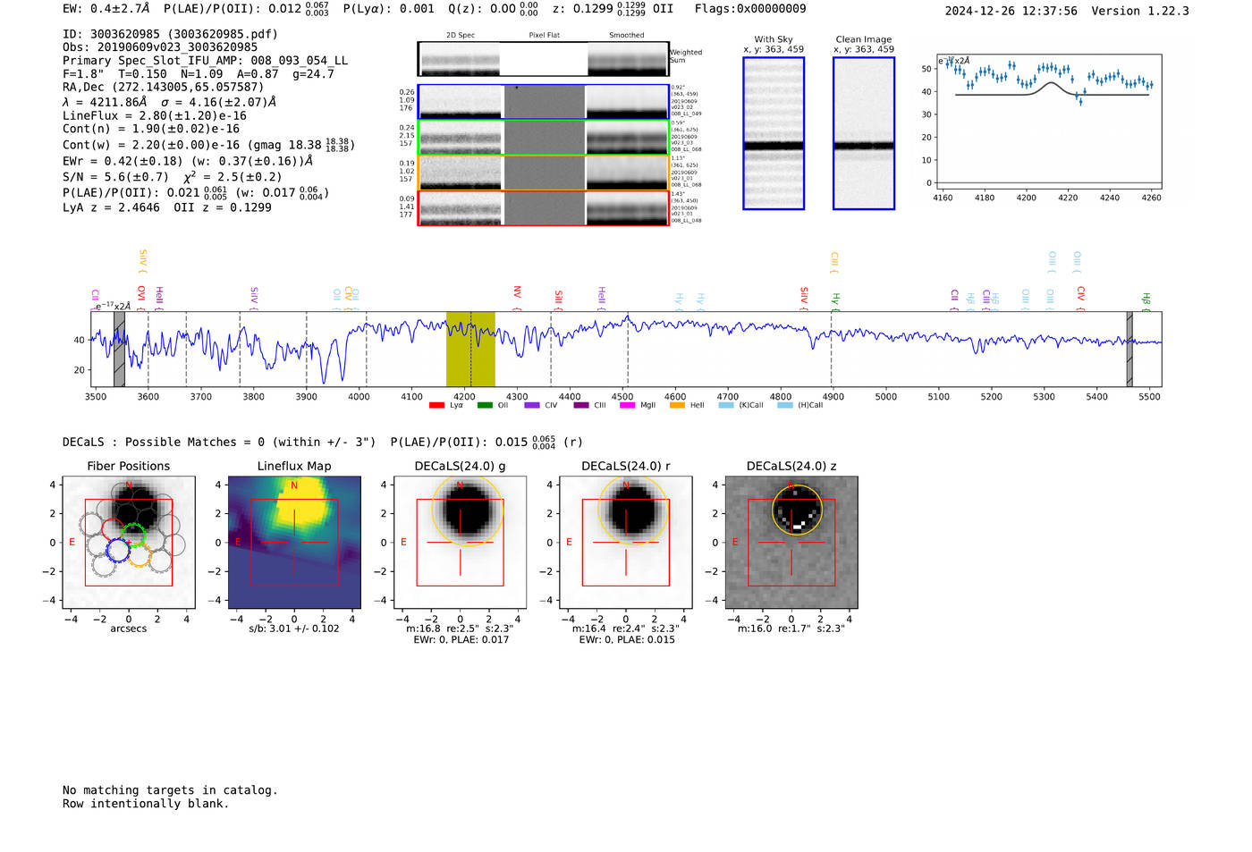
Task: Click the CIV purple legend swatch
Action: point(532,406)
